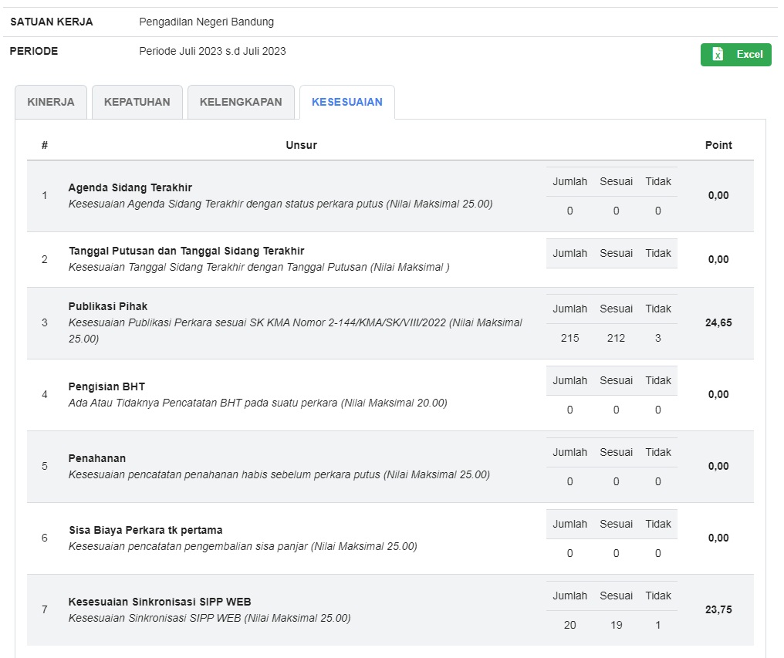Click the 23,75 point value
The image size is (784, 658).
point(718,609)
